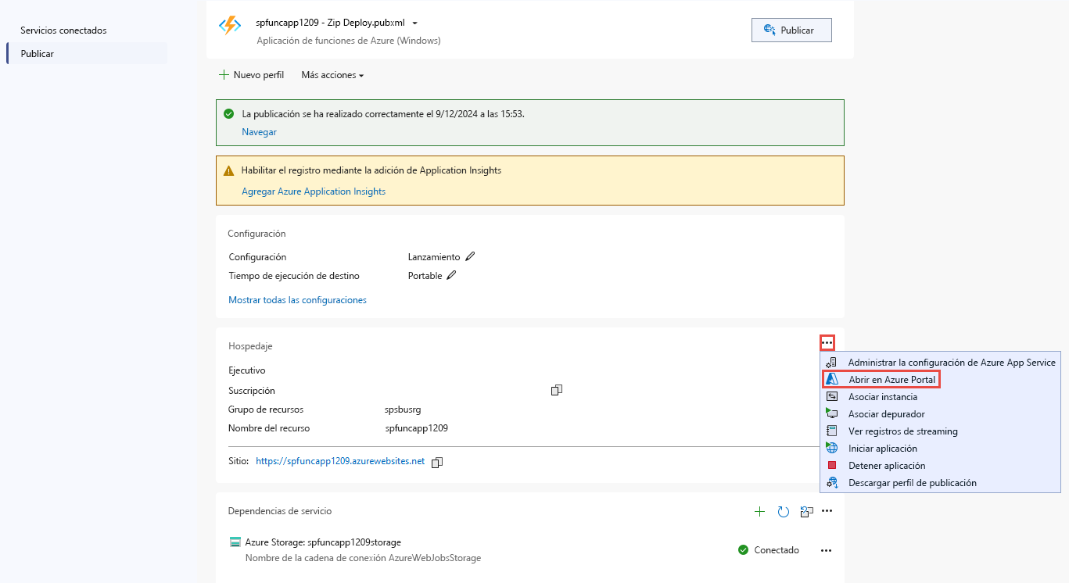Click the plus icon beside Nuevo perfil

(x=224, y=75)
